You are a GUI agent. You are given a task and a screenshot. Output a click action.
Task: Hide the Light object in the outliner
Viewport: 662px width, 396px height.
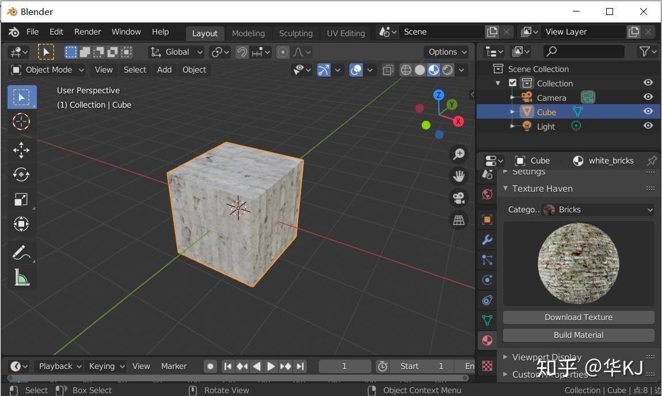(x=648, y=126)
